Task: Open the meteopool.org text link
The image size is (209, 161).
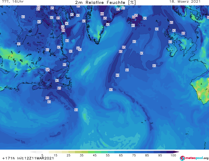Action: tap(197, 158)
